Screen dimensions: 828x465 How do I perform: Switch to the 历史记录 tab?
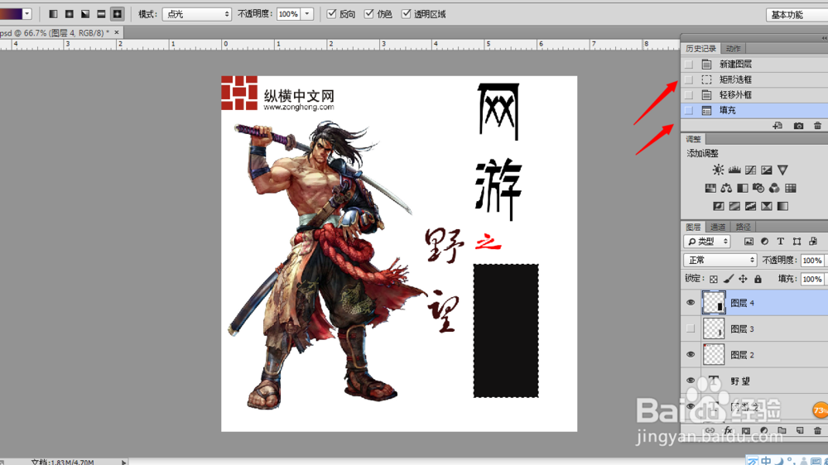pyautogui.click(x=700, y=49)
